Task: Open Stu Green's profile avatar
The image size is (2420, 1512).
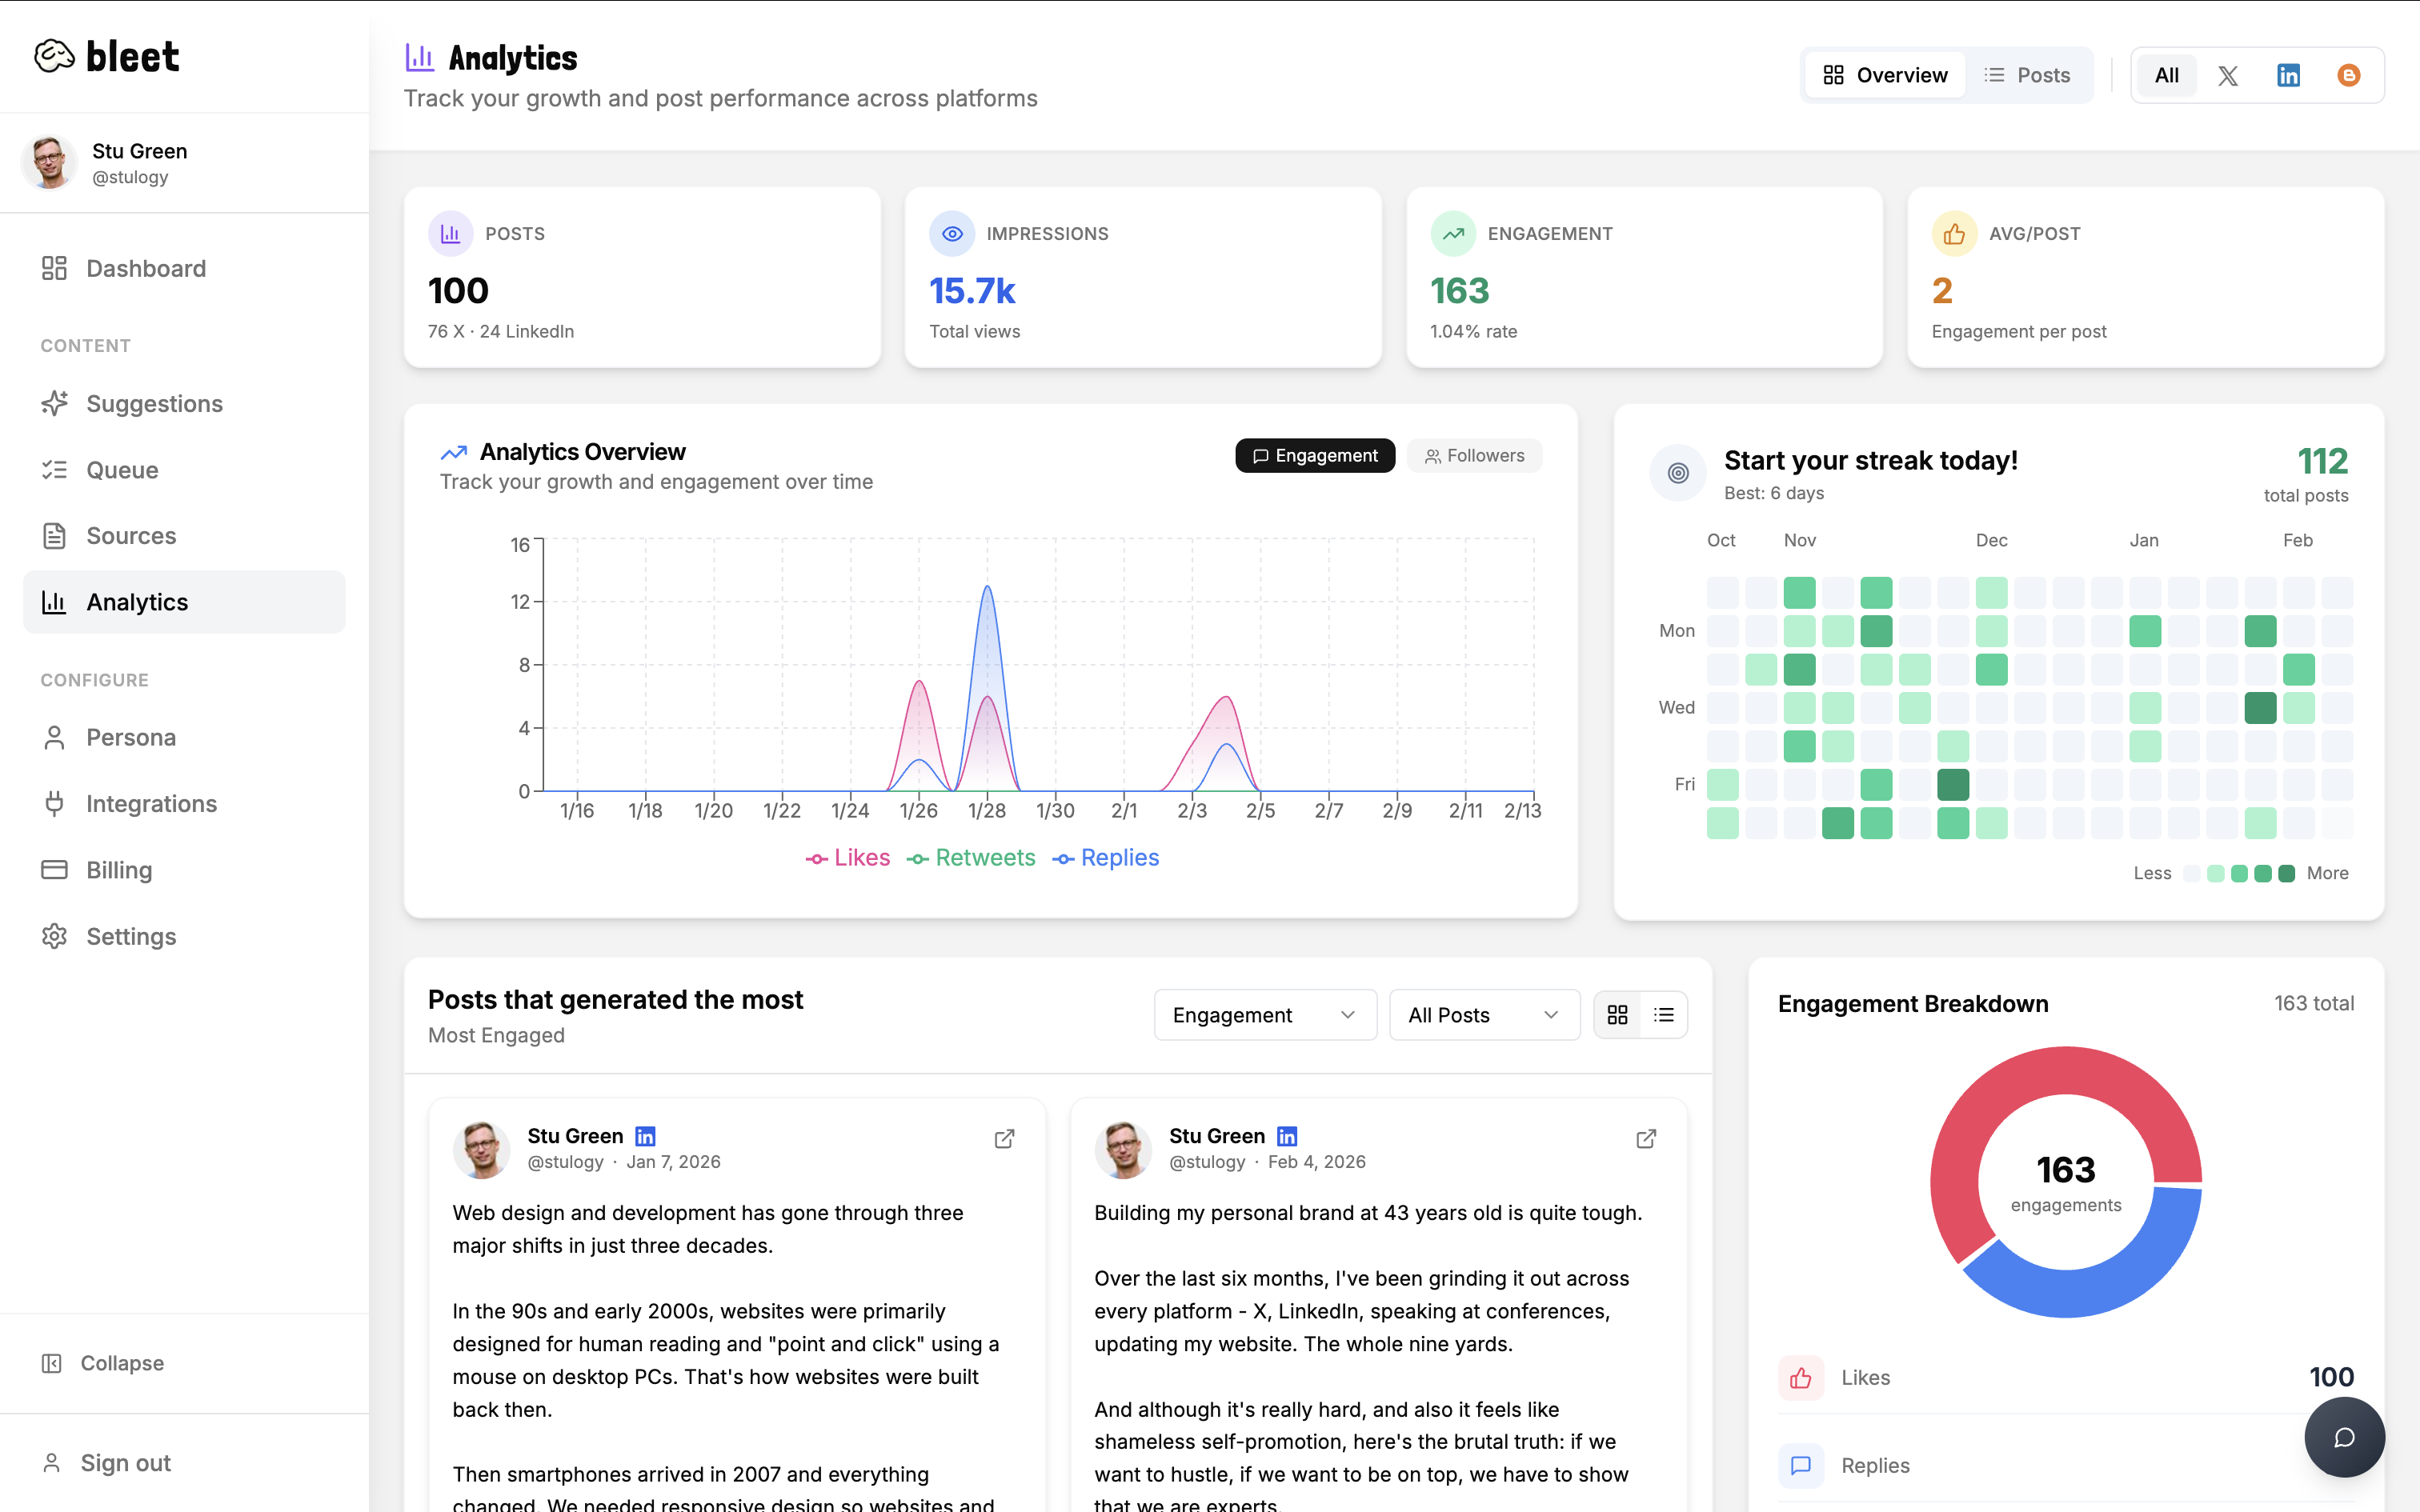Action: coord(49,162)
